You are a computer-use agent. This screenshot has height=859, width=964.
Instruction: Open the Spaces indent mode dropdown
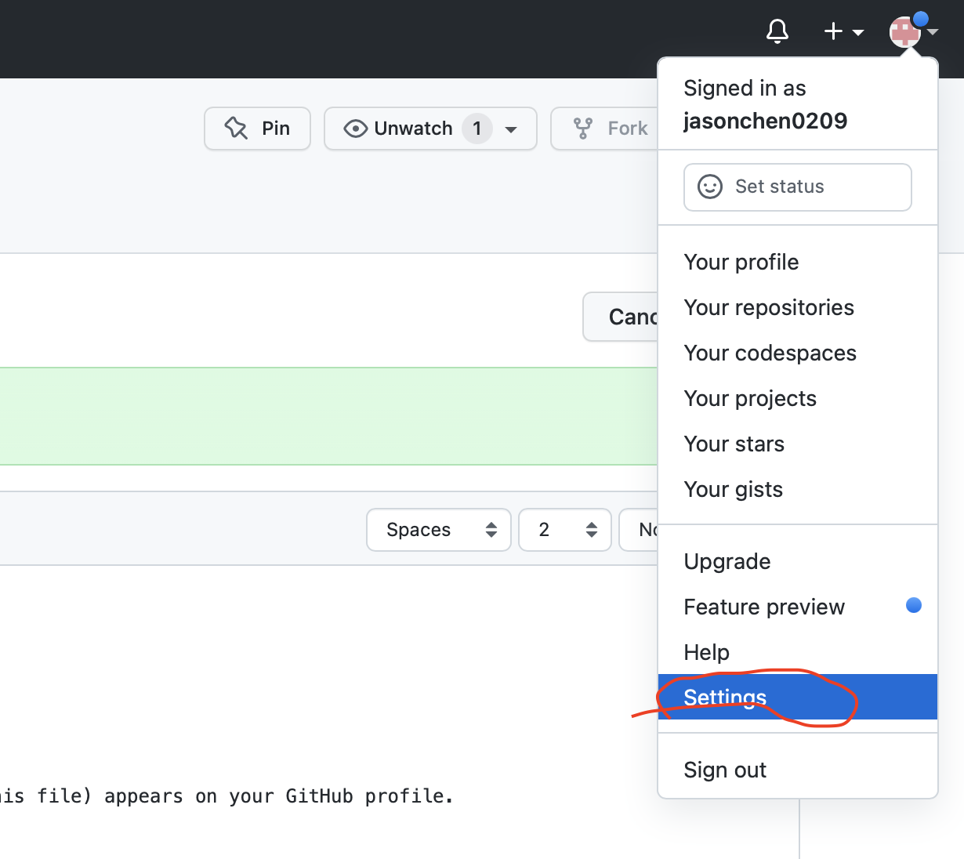[x=438, y=530]
